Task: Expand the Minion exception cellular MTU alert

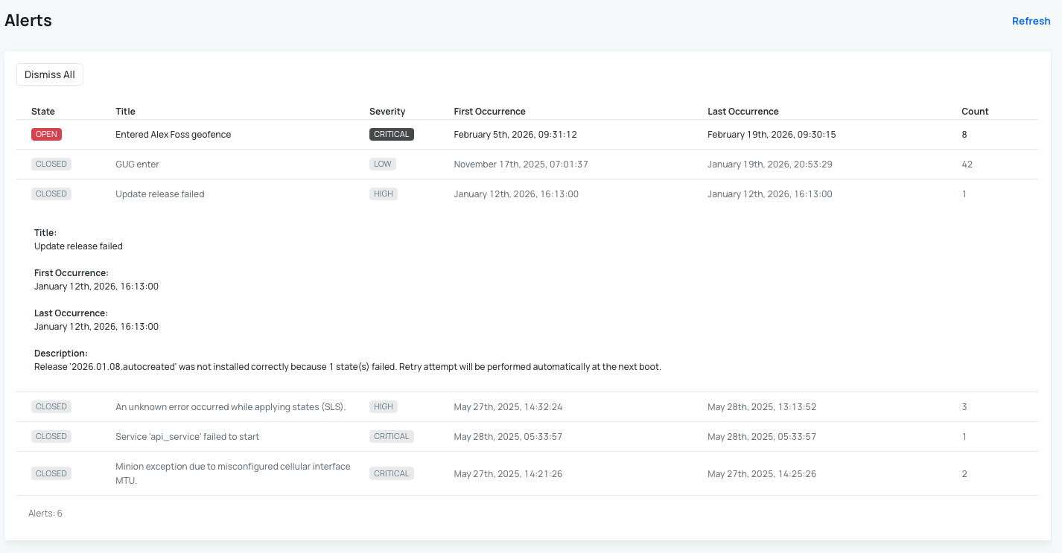Action: click(232, 473)
